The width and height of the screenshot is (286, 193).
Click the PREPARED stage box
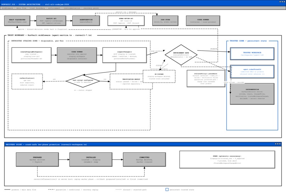pos(37,159)
